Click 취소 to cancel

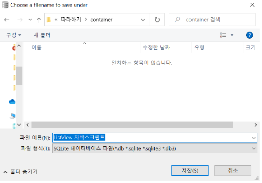tap(233, 170)
